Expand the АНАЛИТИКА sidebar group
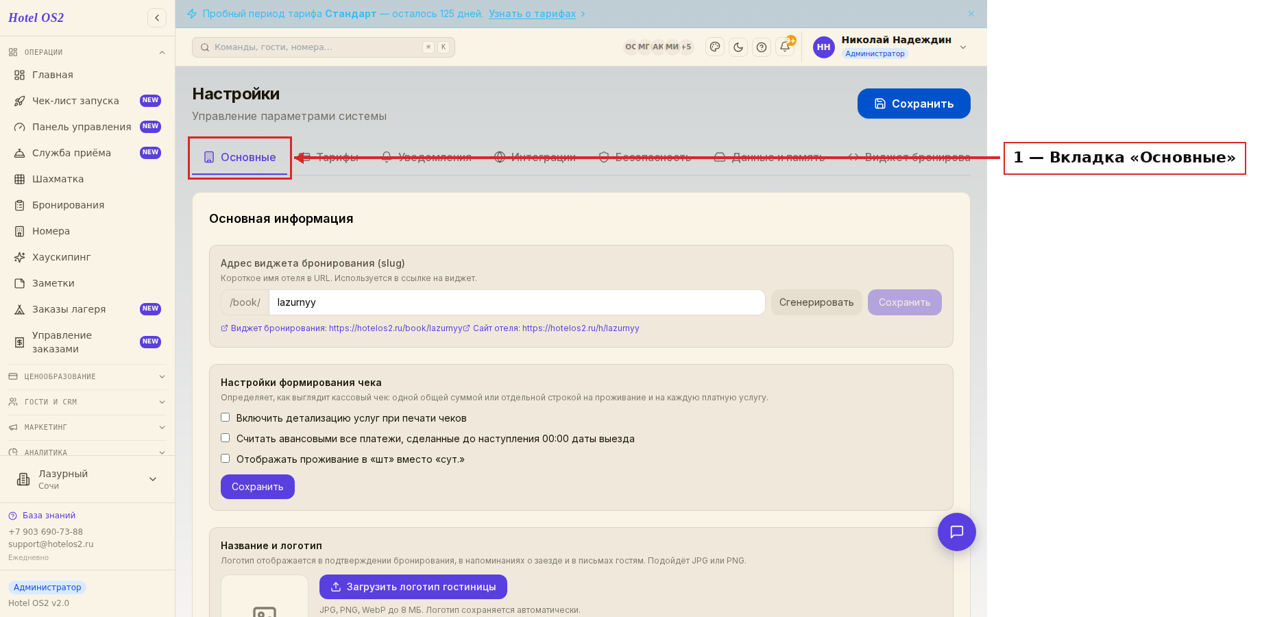This screenshot has height=617, width=1262. (x=87, y=451)
